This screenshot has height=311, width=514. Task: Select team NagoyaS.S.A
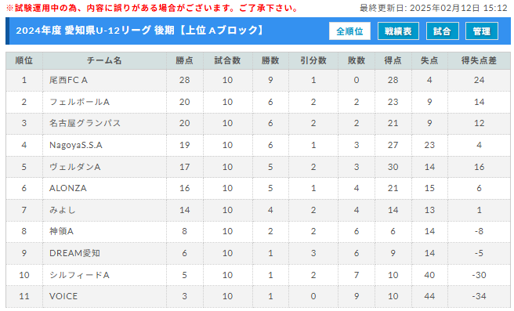(76, 145)
